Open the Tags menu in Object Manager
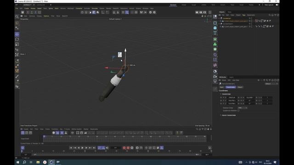This screenshot has width=294, height=165. (x=244, y=15)
